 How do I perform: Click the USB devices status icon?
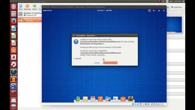(138, 104)
